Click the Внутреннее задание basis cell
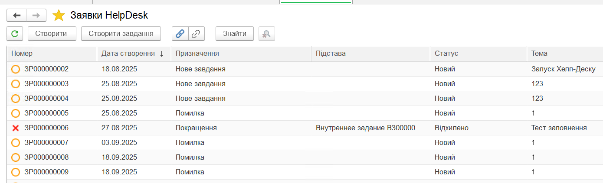 click(369, 128)
